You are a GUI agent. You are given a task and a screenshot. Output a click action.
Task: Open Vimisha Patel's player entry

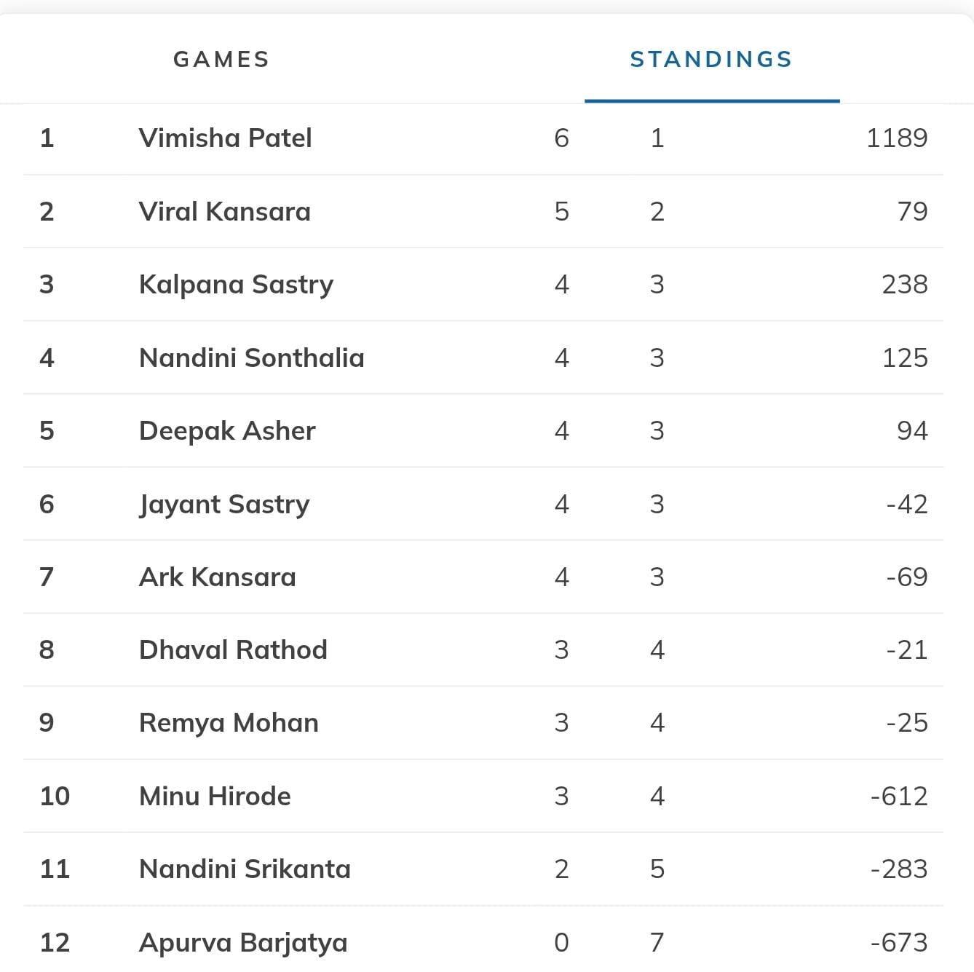click(x=225, y=138)
